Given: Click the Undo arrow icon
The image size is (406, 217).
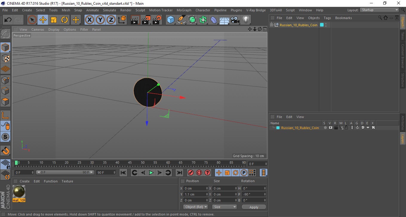Looking at the screenshot, I should [x=8, y=20].
